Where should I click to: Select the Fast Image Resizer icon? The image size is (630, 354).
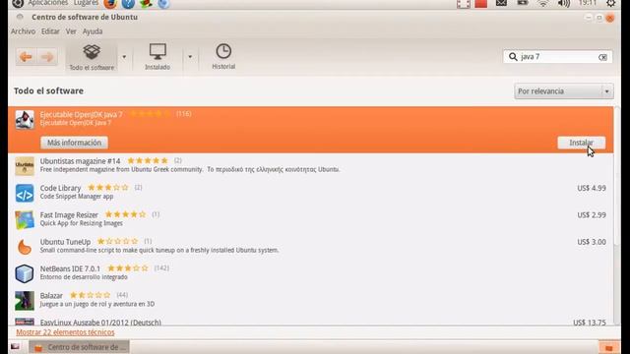point(25,220)
